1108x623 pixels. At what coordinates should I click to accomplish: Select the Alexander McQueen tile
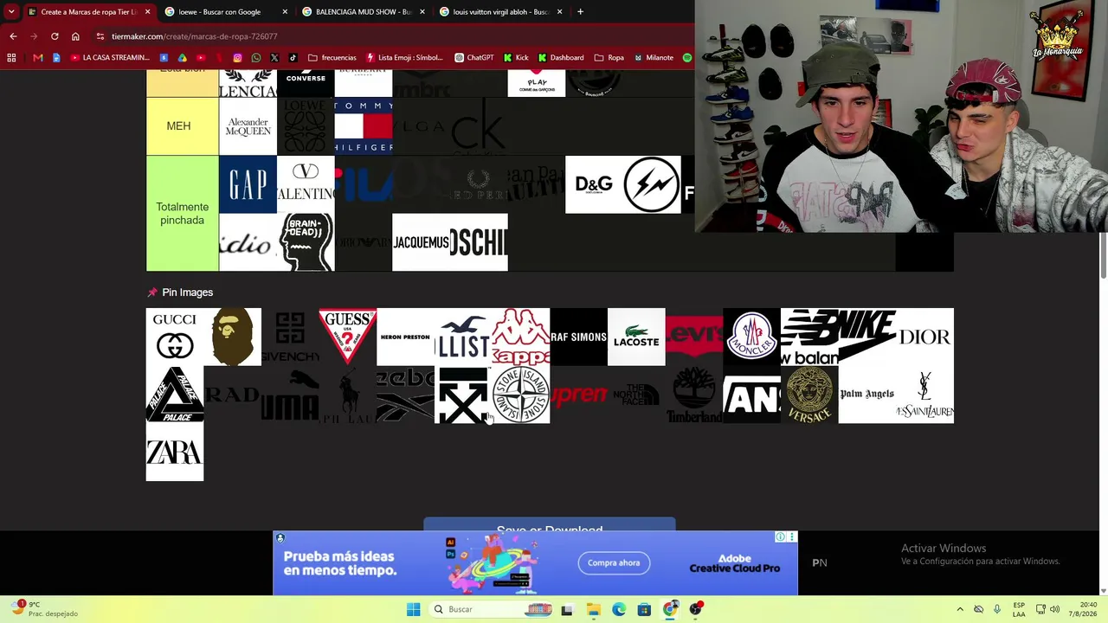pyautogui.click(x=248, y=126)
